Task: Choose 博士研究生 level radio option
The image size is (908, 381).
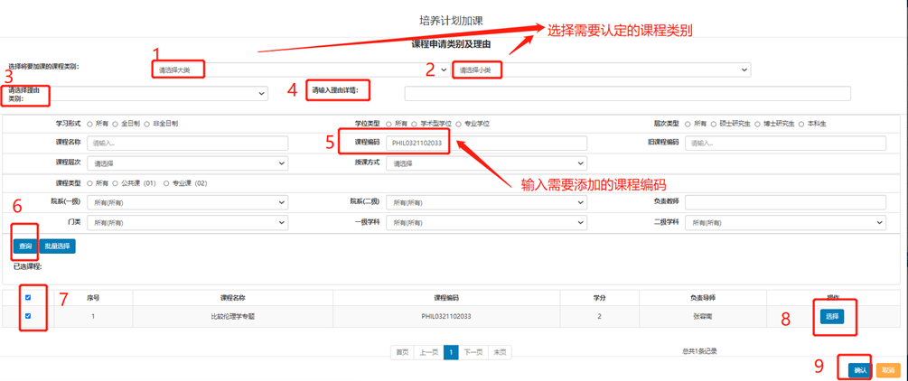Action: click(x=758, y=124)
